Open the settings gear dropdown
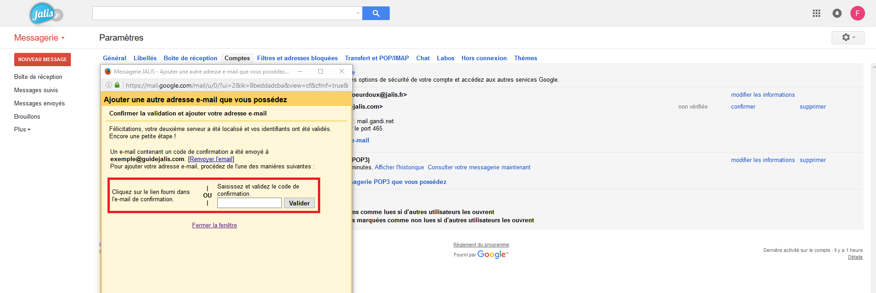This screenshot has width=876, height=293. (x=848, y=37)
